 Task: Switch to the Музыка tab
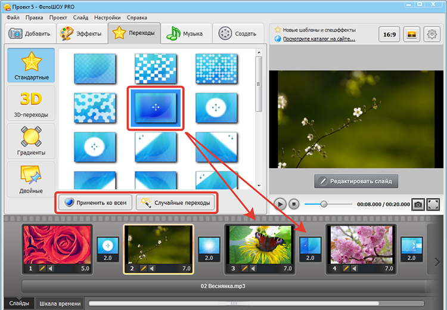click(186, 33)
